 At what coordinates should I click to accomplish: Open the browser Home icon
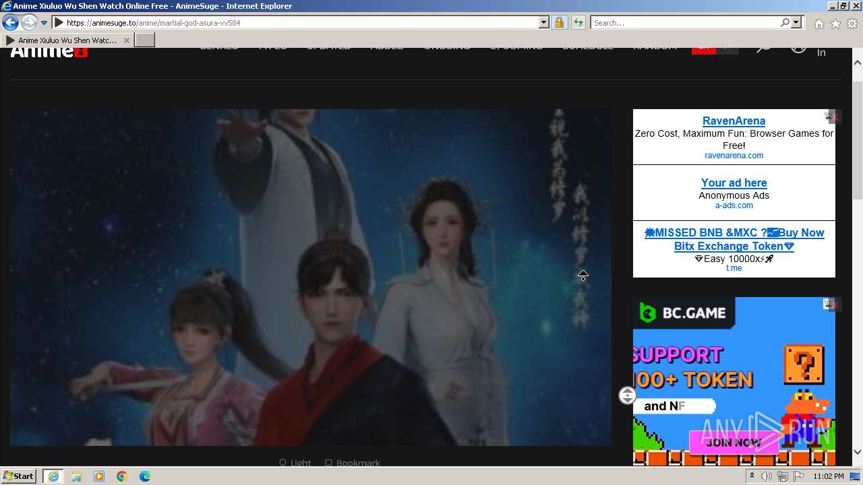[819, 24]
